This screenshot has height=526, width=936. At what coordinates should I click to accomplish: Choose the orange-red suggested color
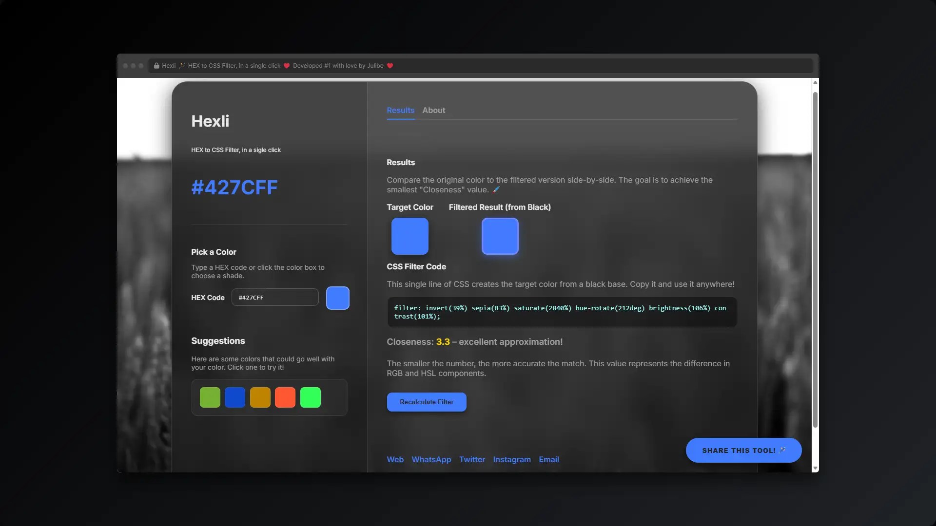point(285,397)
